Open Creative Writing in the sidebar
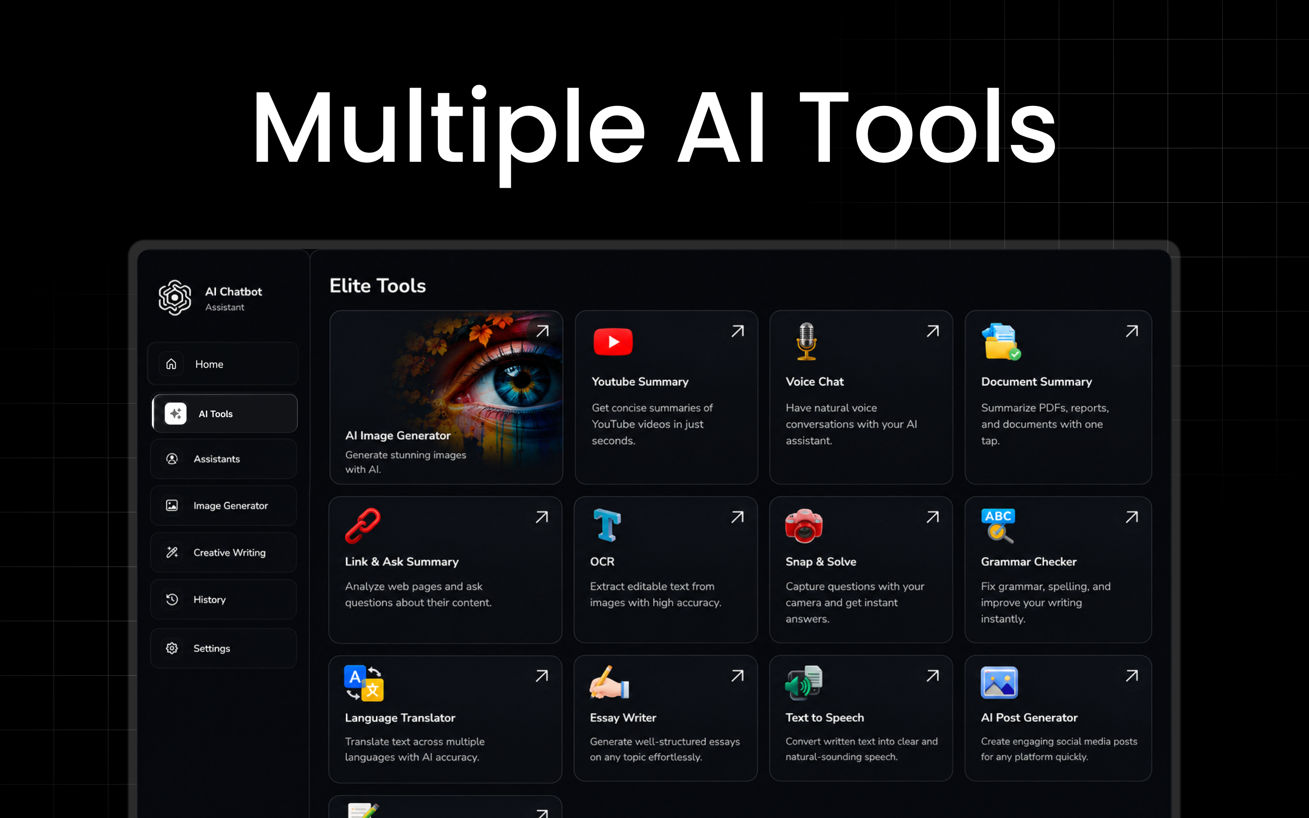Screen dimensions: 1309x818 pyautogui.click(x=224, y=552)
